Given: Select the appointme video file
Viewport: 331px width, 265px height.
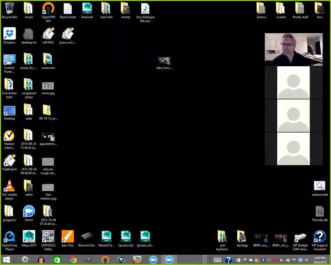Looking at the screenshot, I should (48, 139).
